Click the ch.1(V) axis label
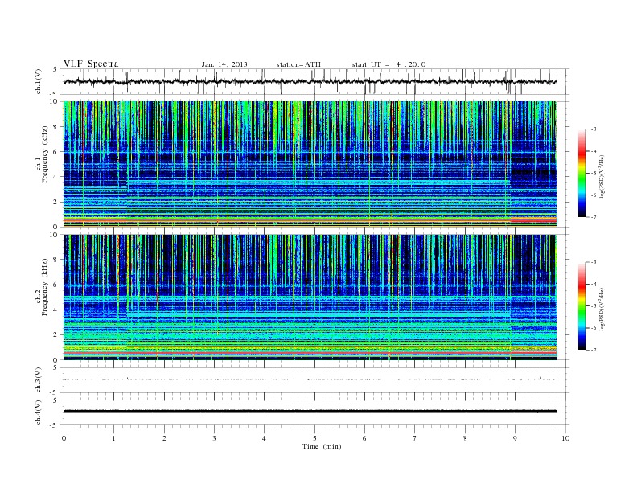The height and width of the screenshot is (492, 637). click(x=39, y=81)
